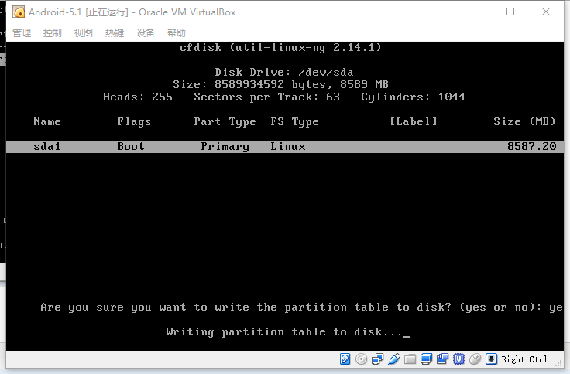Open the 视图 menu
This screenshot has width=570, height=374.
click(x=84, y=32)
